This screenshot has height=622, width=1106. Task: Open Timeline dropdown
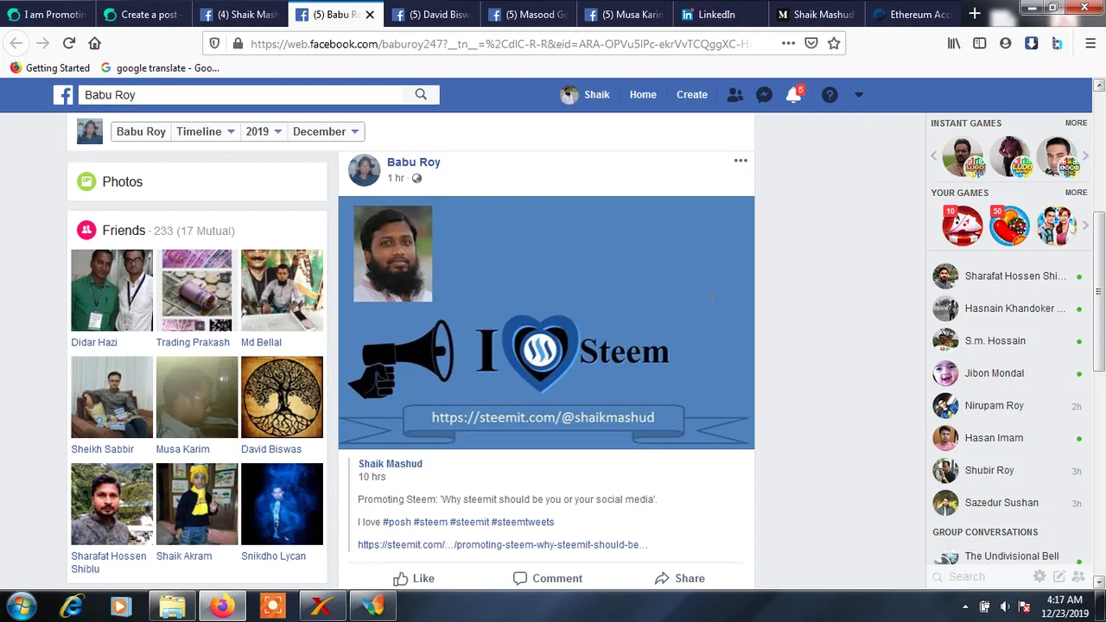[206, 131]
